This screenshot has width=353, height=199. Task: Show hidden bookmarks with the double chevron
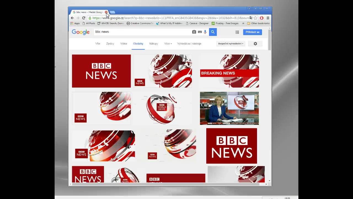click(x=243, y=23)
